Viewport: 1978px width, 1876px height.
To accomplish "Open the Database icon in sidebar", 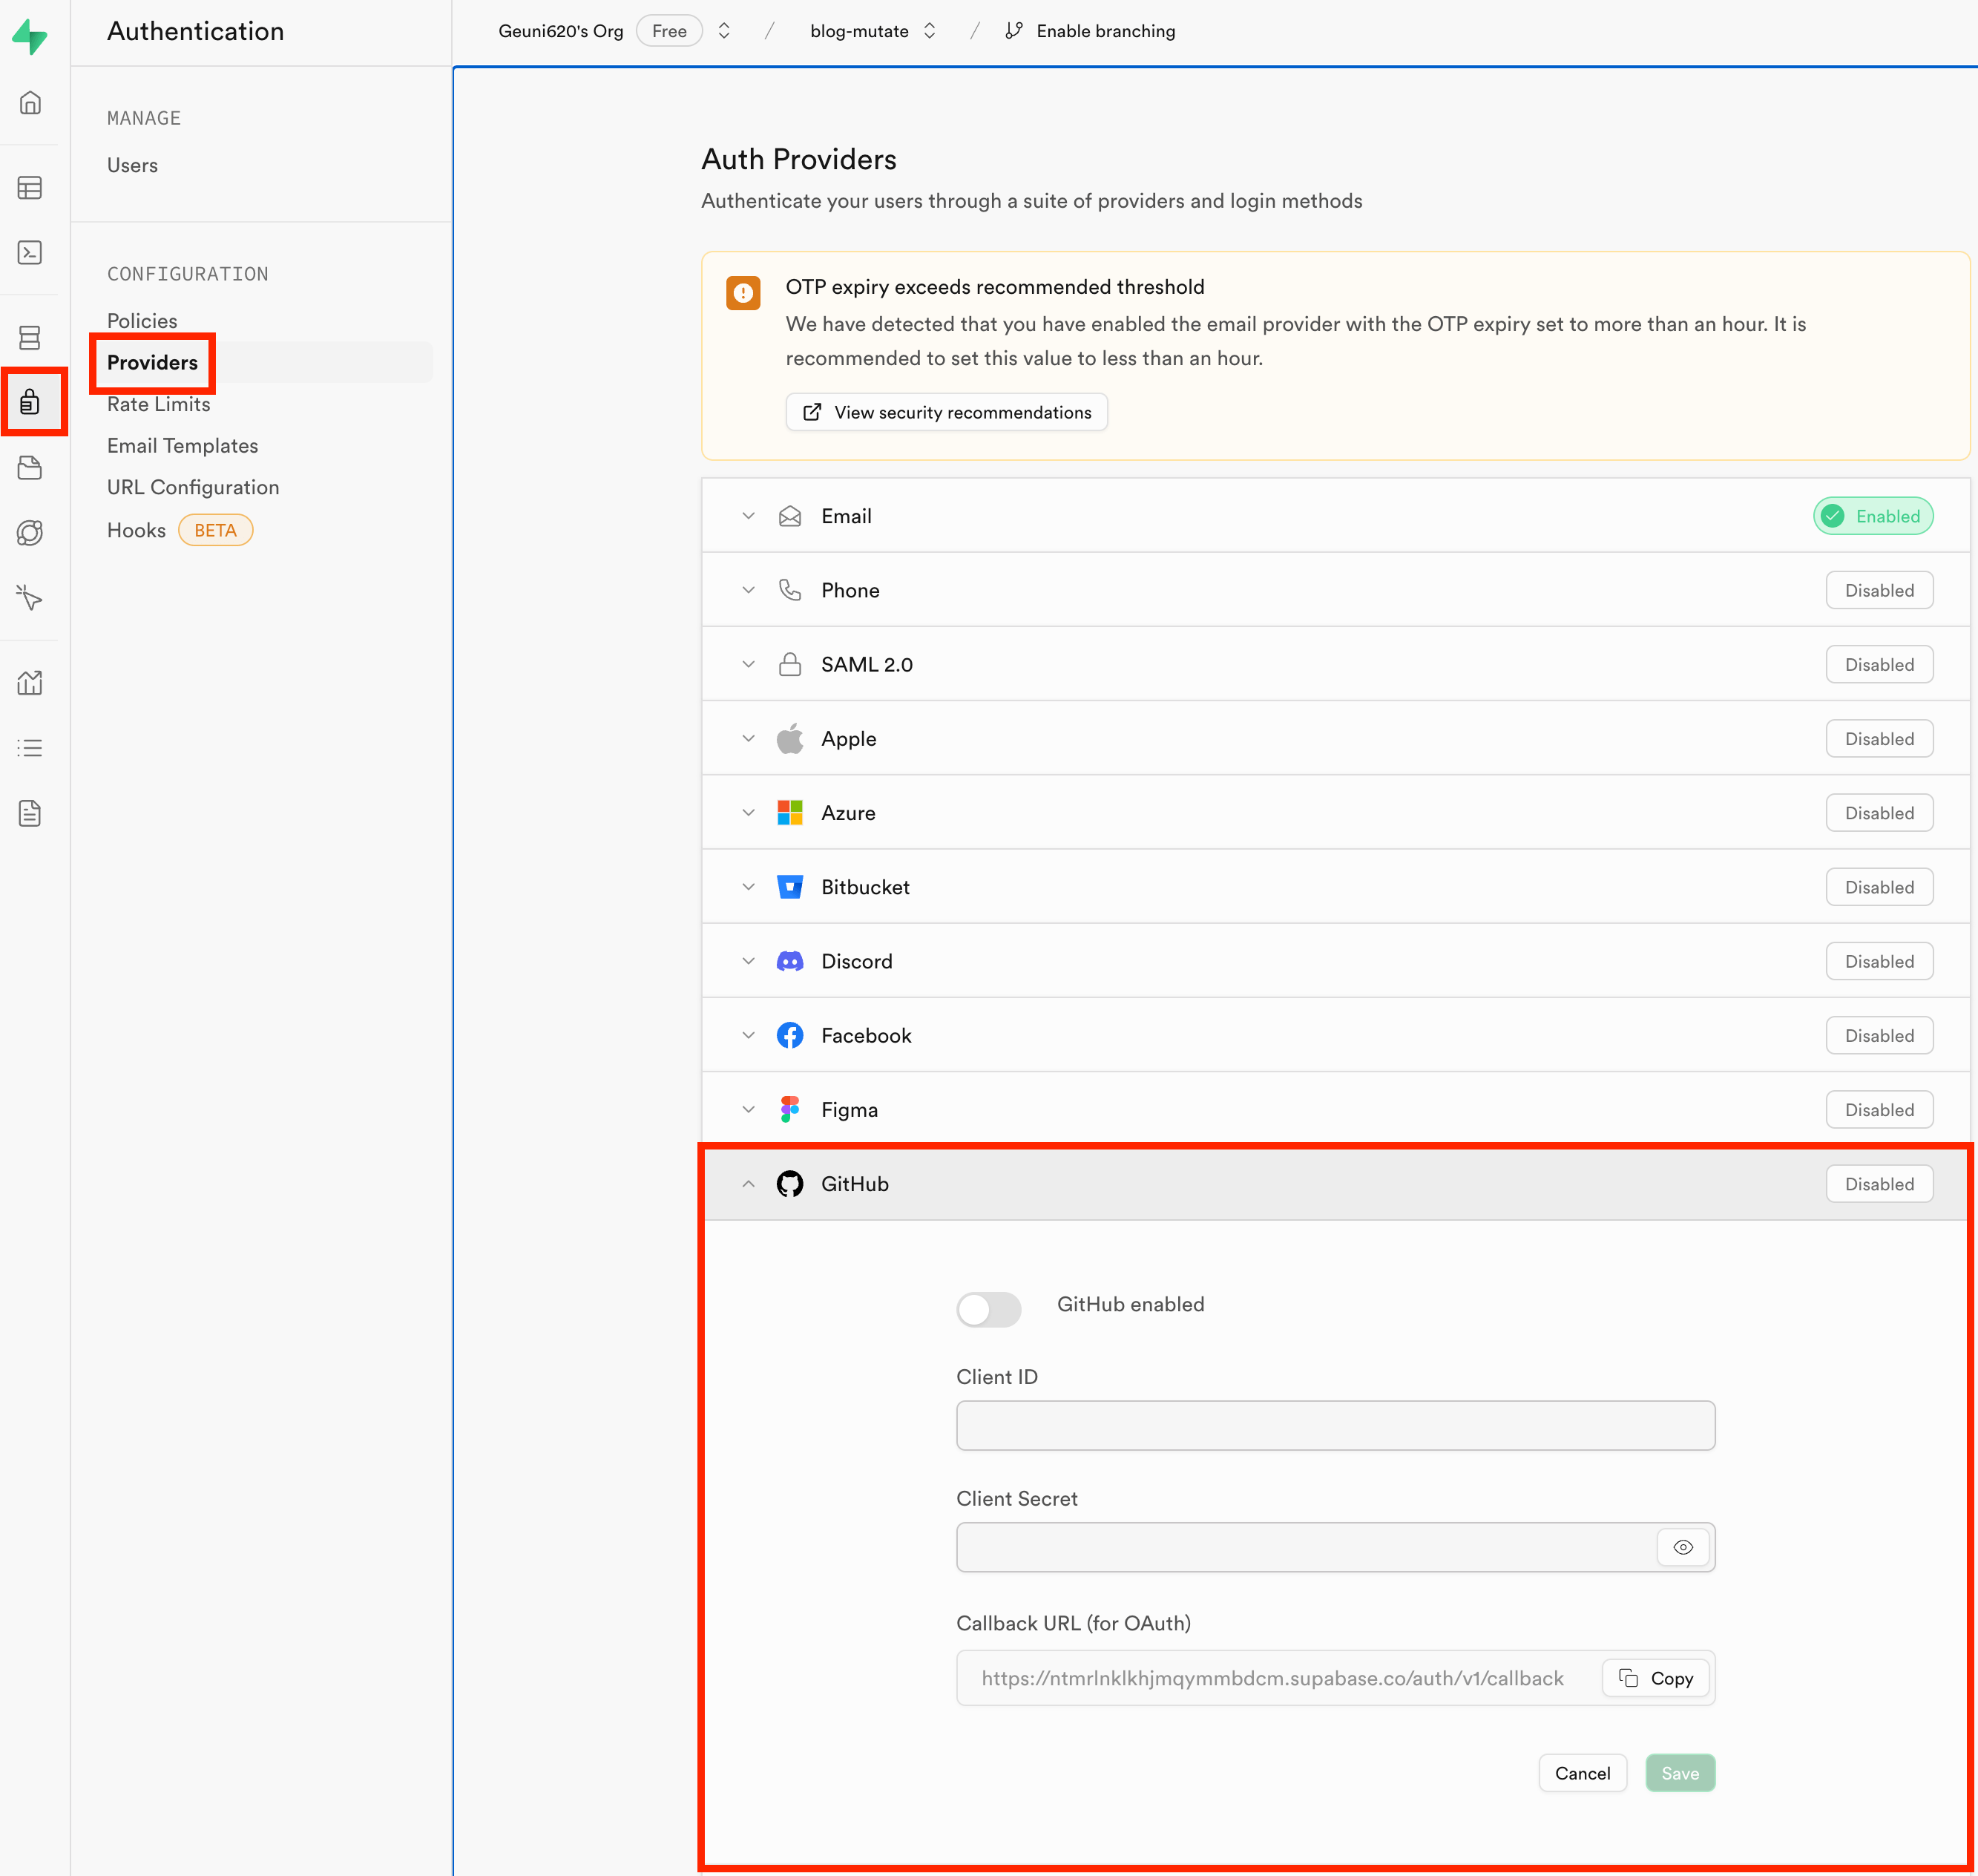I will 30,338.
